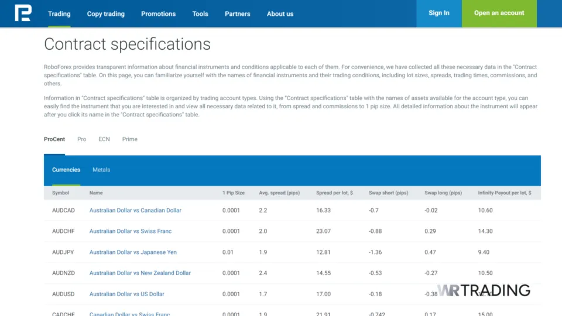The image size is (562, 316).
Task: Open the Copy trading menu
Action: tap(105, 13)
